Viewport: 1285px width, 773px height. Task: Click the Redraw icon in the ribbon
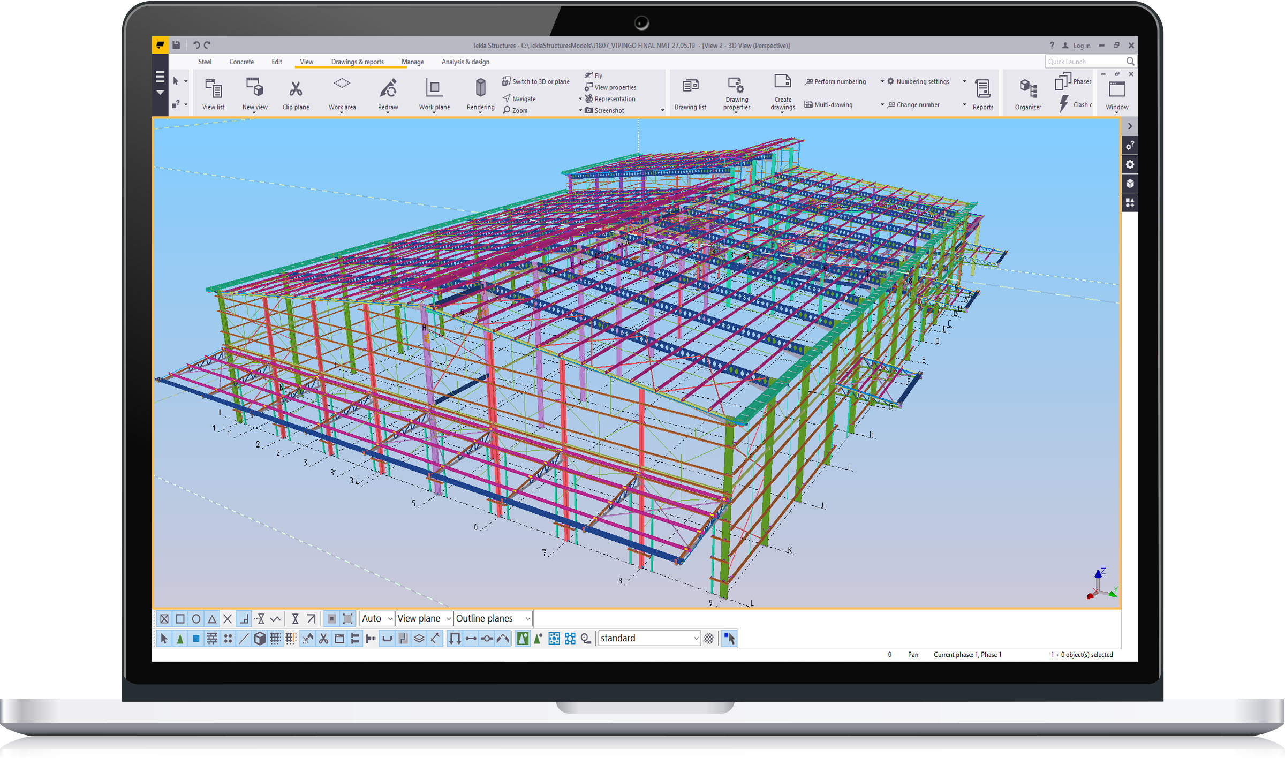(x=388, y=89)
